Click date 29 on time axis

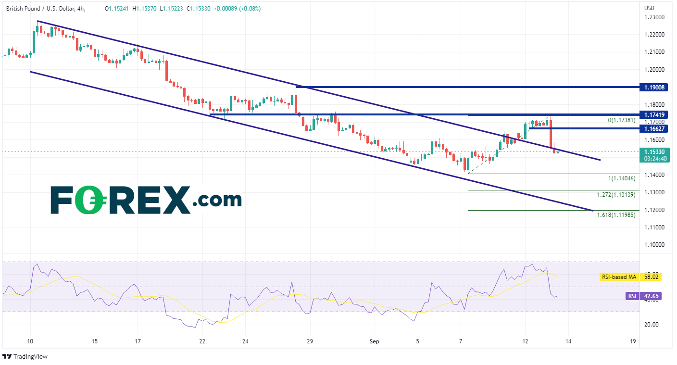[x=310, y=341]
